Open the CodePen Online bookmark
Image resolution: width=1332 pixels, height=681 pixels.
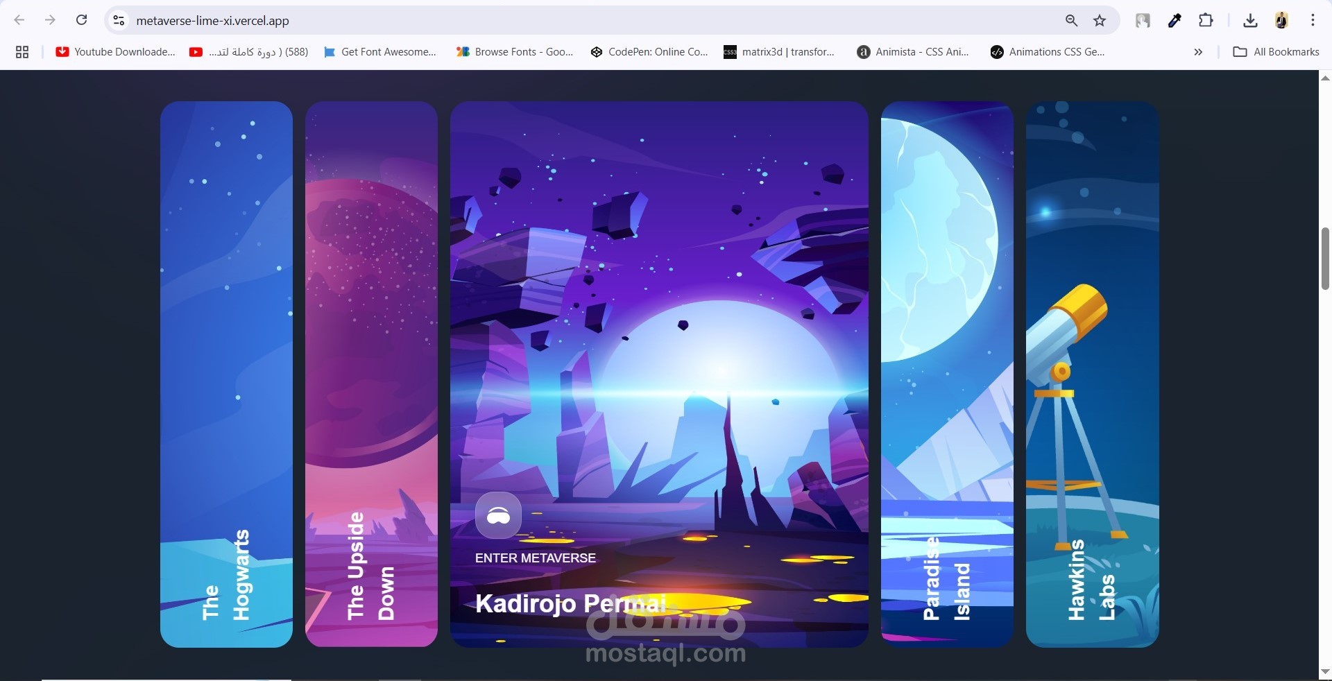(649, 52)
